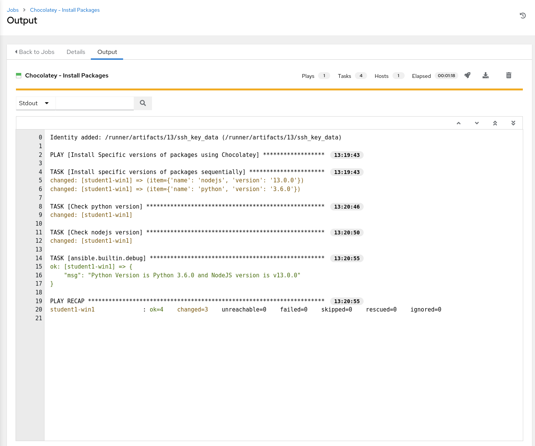Open Chocolatey - Install Packages breadcrumb
The width and height of the screenshot is (535, 446).
pyautogui.click(x=65, y=10)
